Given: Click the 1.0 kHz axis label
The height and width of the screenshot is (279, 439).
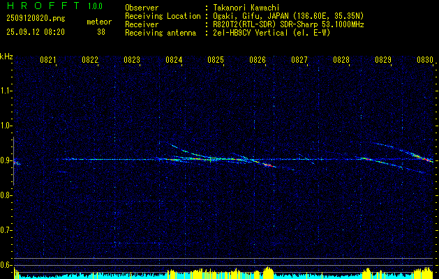Looking at the screenshot, I should pyautogui.click(x=6, y=126).
